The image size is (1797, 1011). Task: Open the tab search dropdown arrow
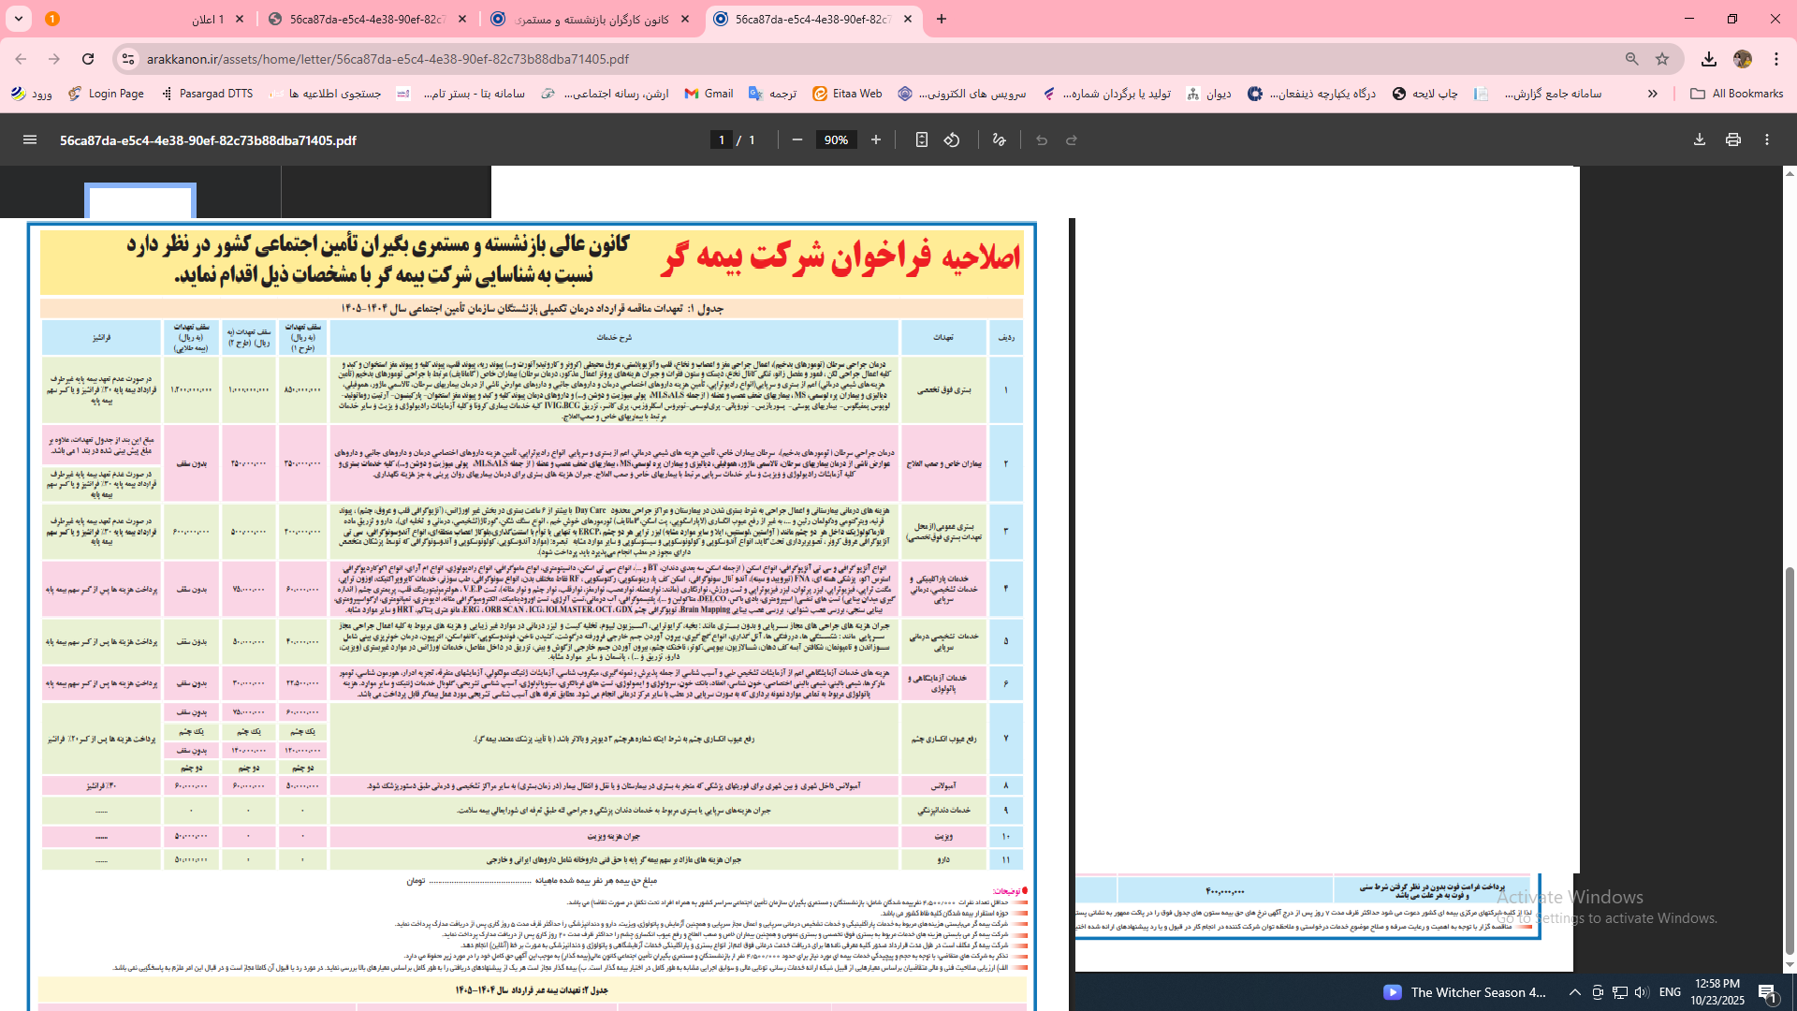pos(19,19)
